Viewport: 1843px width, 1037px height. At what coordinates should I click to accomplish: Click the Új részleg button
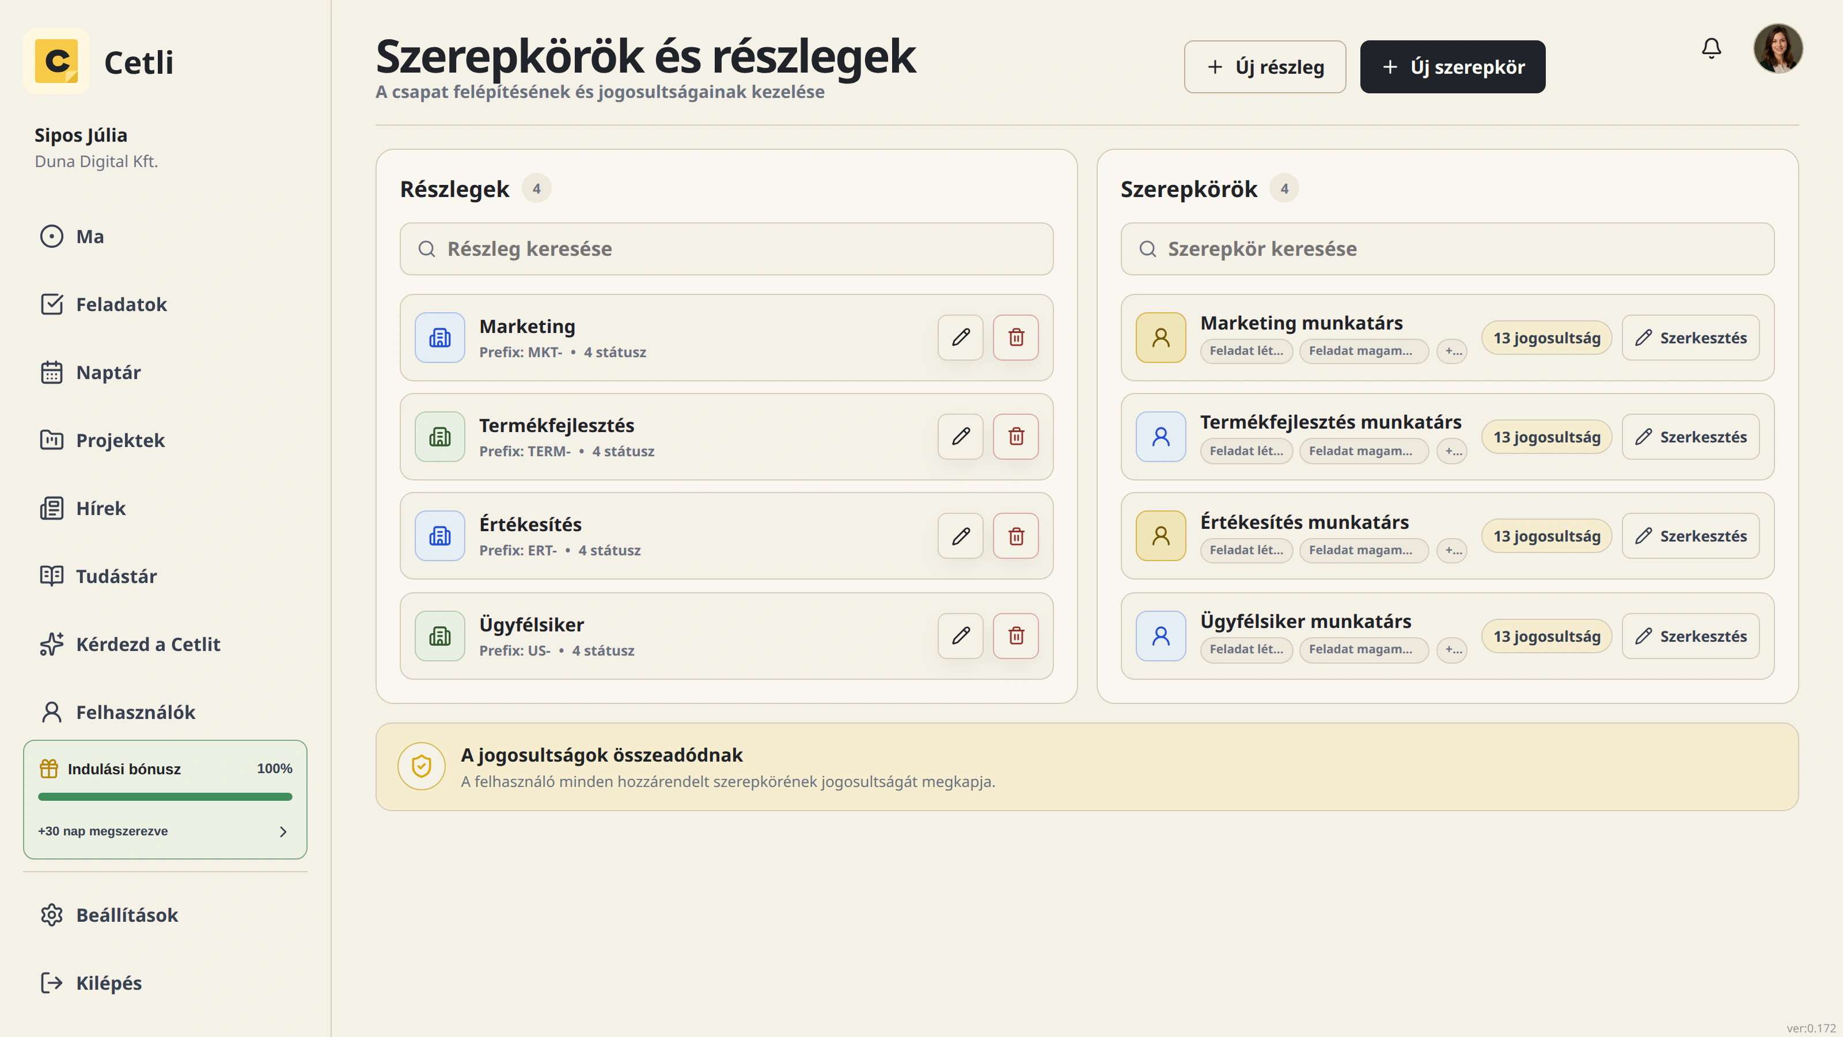[x=1265, y=67]
